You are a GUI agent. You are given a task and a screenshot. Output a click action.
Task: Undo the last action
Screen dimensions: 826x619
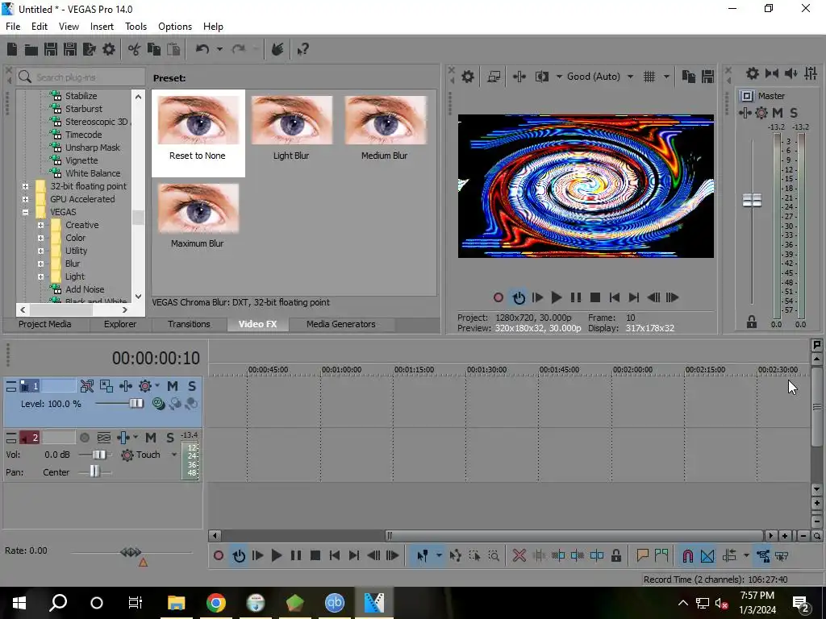[202, 49]
